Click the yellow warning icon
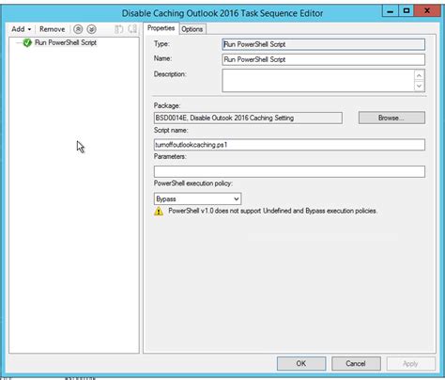Image resolution: width=445 pixels, height=380 pixels. pyautogui.click(x=159, y=211)
